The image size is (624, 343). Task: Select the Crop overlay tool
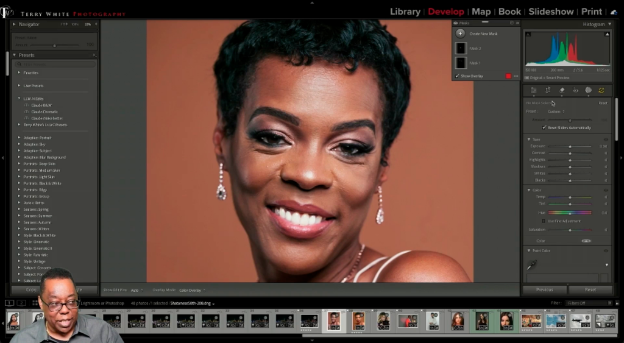548,90
